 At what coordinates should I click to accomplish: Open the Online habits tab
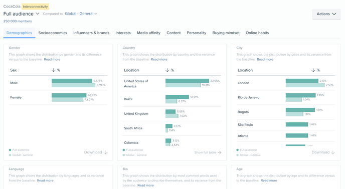point(257,33)
